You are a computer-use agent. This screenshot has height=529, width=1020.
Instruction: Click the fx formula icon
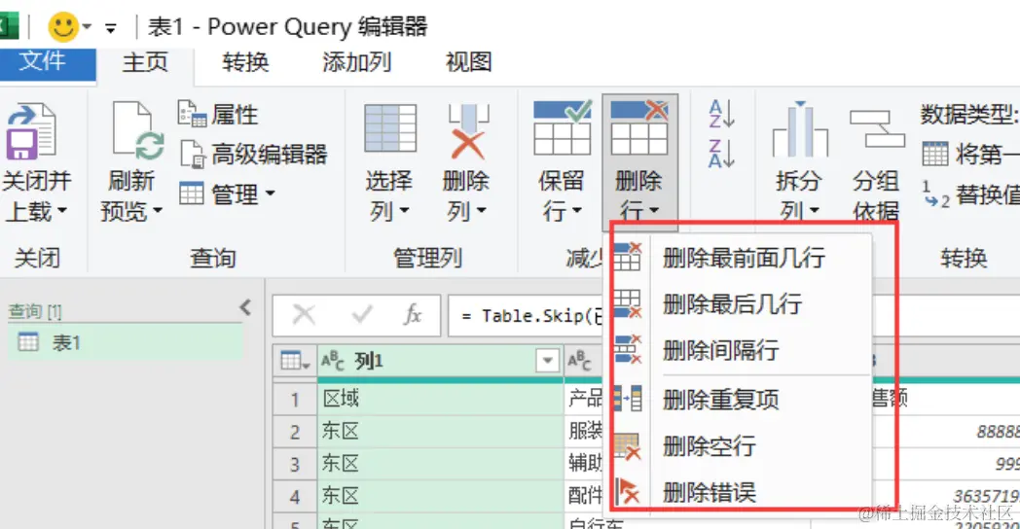coord(413,315)
